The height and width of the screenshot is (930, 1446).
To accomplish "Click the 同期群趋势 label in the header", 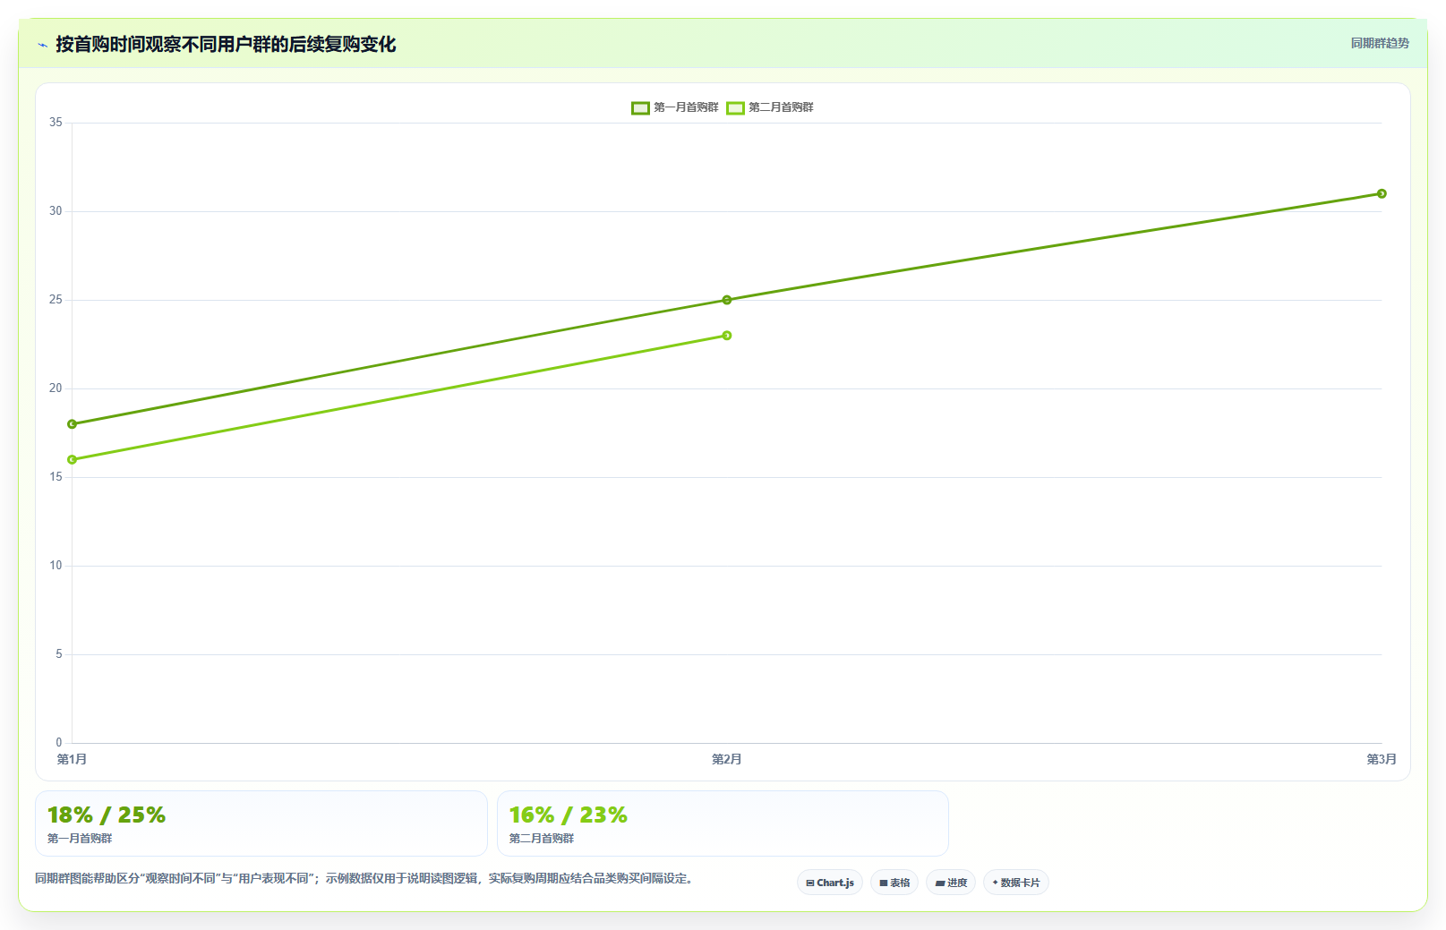I will (x=1380, y=43).
